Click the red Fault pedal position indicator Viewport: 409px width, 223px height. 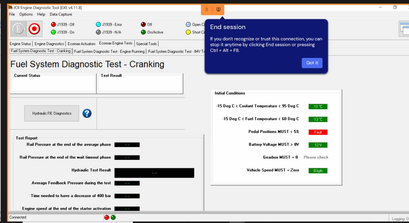tap(318, 132)
